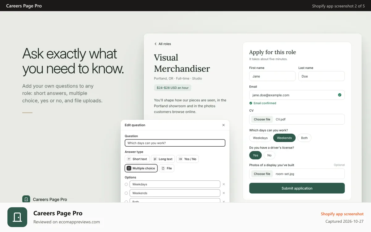This screenshot has height=232, width=371.
Task: Click the Answer type label
Action: pyautogui.click(x=134, y=152)
